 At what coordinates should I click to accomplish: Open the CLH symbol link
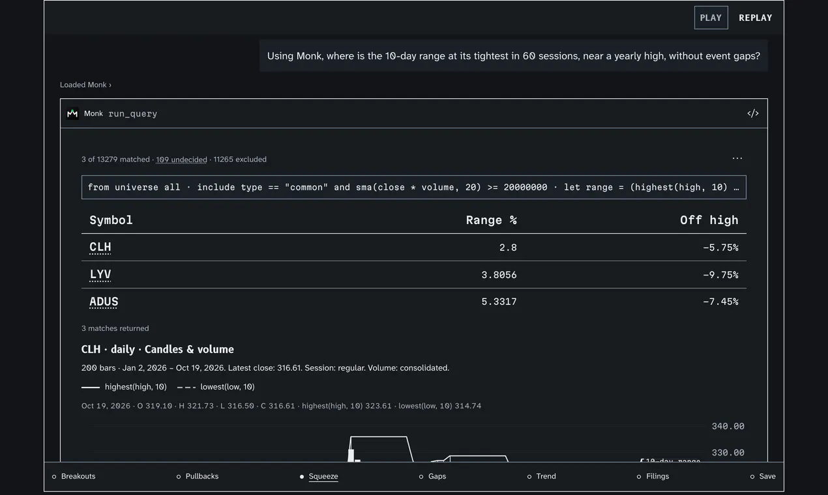coord(100,247)
